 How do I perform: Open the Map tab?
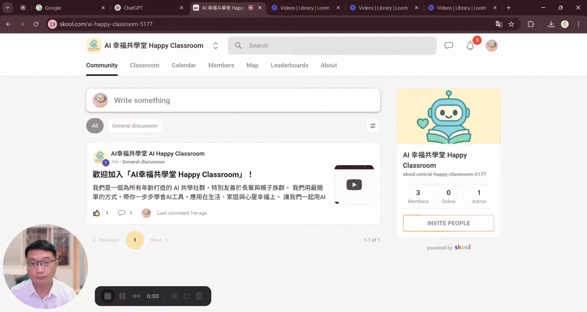(x=252, y=65)
